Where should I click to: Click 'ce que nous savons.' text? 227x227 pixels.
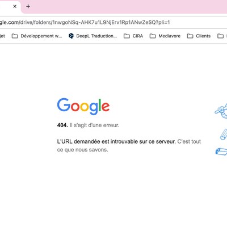(x=82, y=150)
